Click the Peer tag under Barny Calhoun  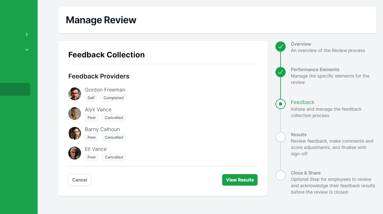[92, 137]
